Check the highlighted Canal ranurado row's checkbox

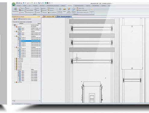pos(18,41)
